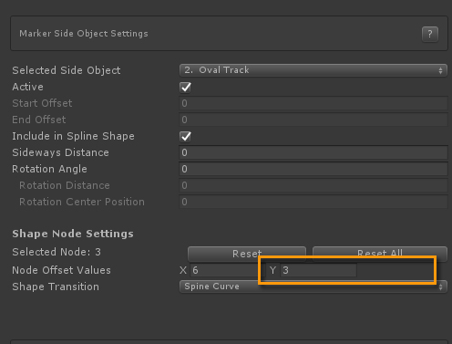Viewport: 452px width, 344px height.
Task: Click the X node offset field
Action: tap(225, 270)
